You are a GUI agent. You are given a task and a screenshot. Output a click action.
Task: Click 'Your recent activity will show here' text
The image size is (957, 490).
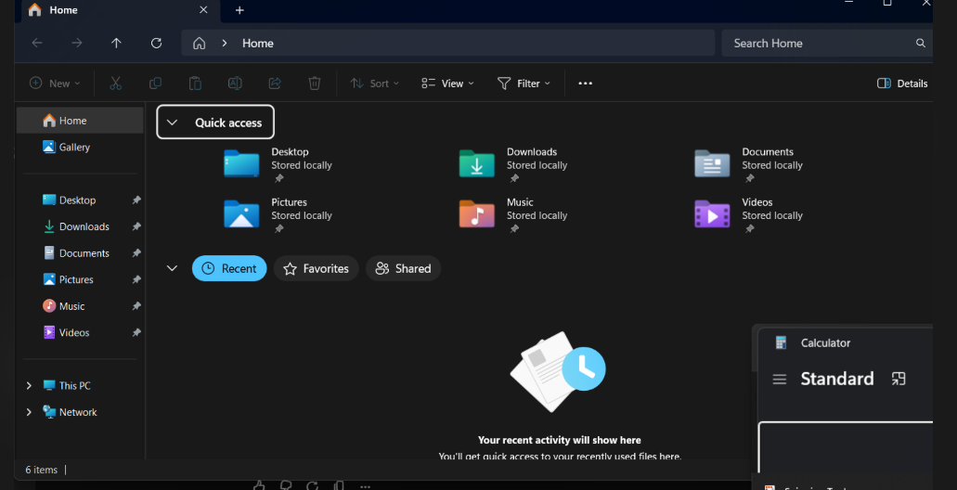click(559, 440)
